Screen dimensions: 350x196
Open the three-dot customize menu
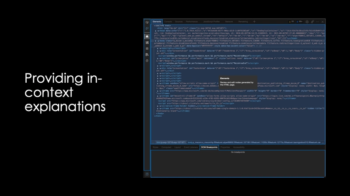(x=318, y=21)
